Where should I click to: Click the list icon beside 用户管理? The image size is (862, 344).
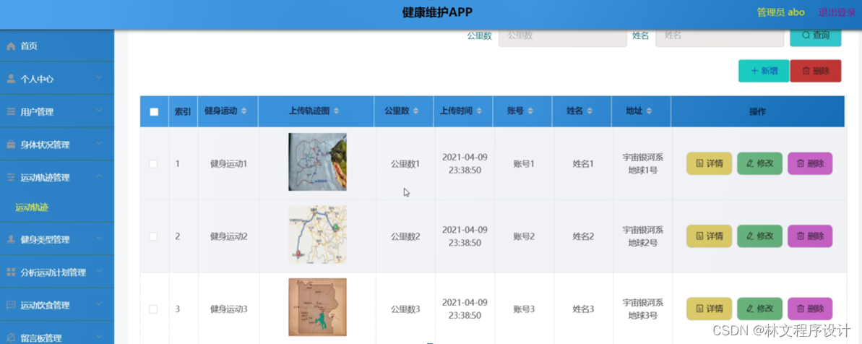coord(11,112)
